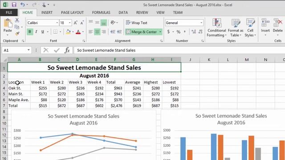285x160 pixels.
Task: Apply Accounting dollar format
Action: (168, 32)
